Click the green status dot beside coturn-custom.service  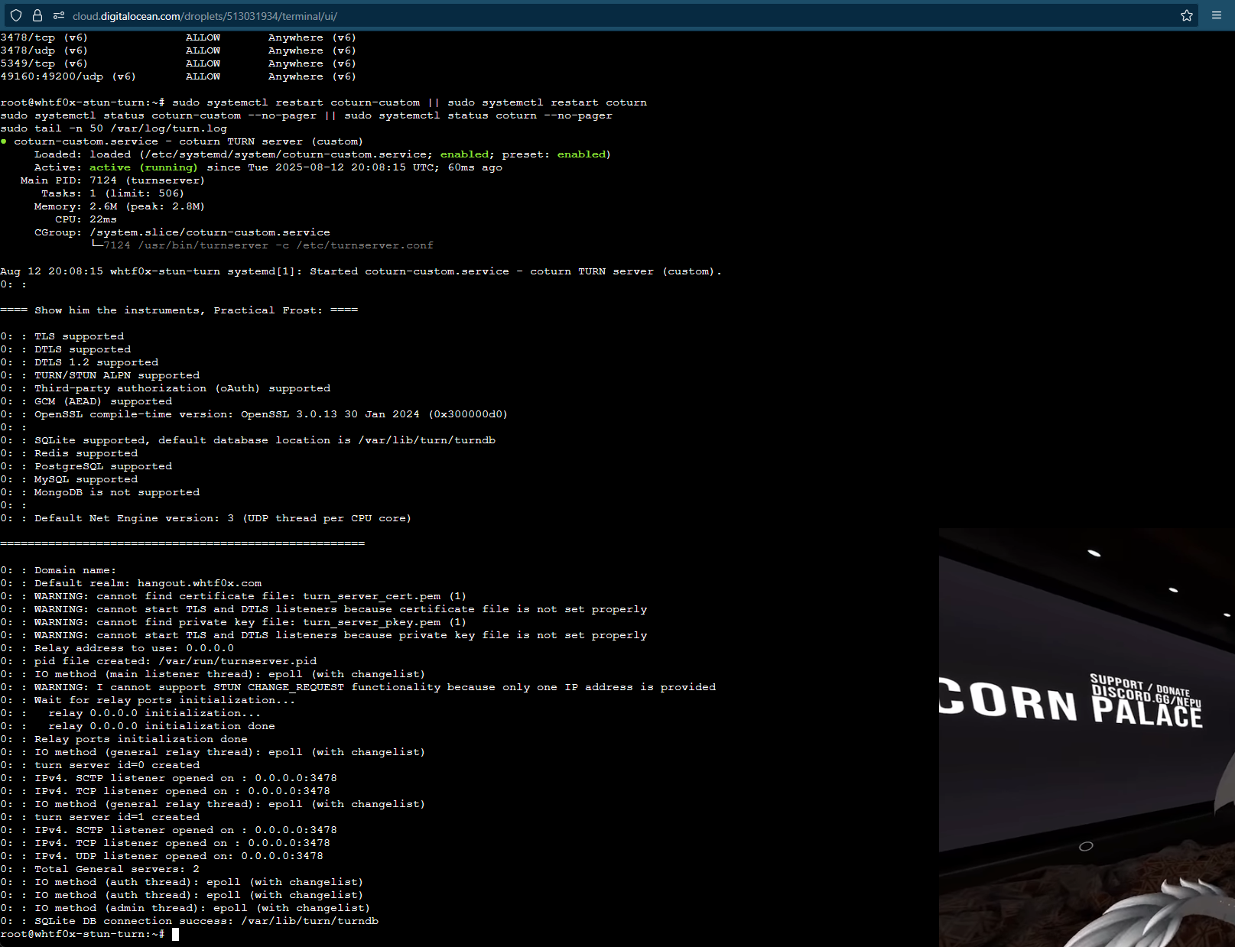4,141
